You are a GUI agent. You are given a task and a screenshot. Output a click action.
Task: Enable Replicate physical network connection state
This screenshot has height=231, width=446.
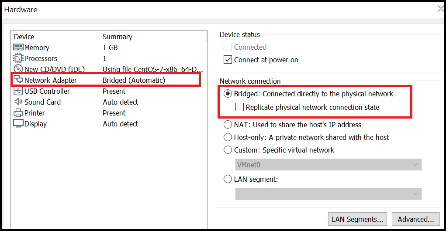click(x=239, y=107)
